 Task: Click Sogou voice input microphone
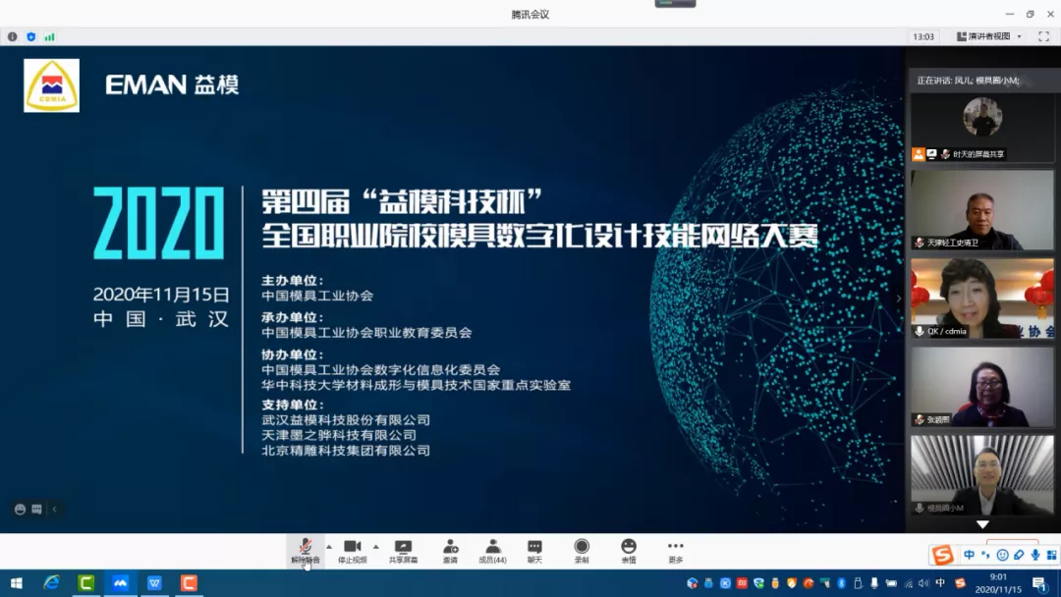[1035, 555]
